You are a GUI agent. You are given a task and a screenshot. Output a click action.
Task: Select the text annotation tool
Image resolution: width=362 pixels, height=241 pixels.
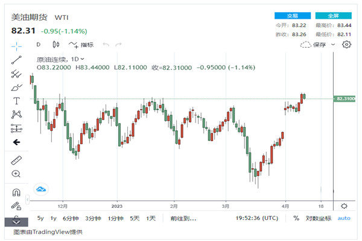[16, 101]
